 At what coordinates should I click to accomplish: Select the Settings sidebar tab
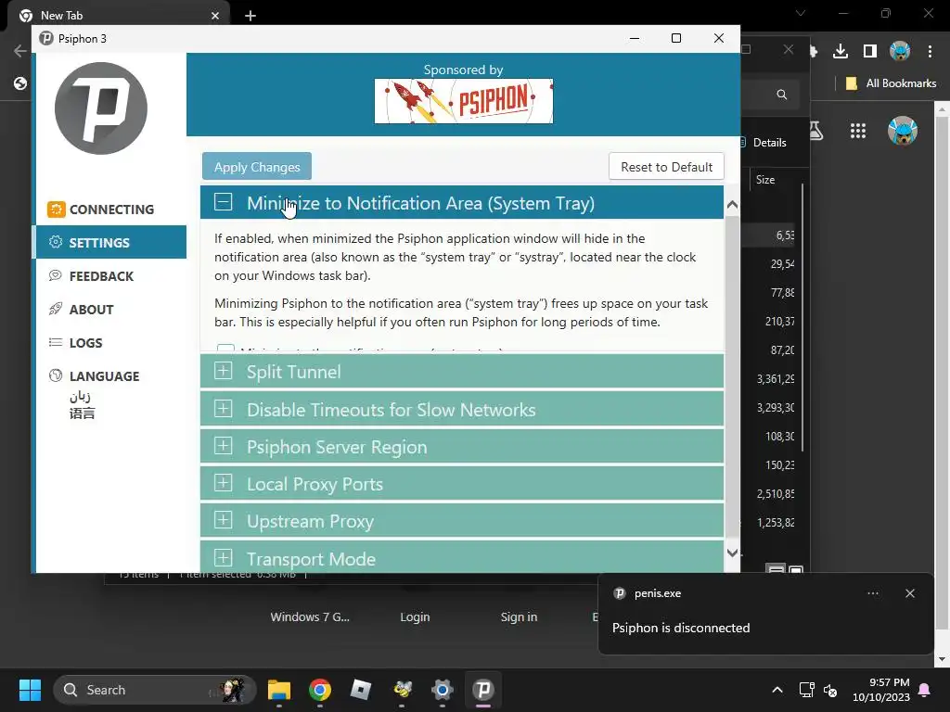[111, 242]
